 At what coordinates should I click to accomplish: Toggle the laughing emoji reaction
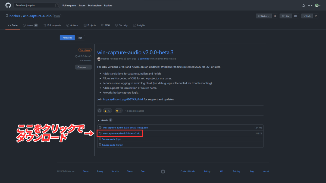click(118, 110)
